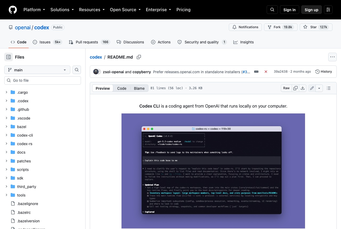
Task: Expand the .codex folder chevron
Action: (6, 101)
